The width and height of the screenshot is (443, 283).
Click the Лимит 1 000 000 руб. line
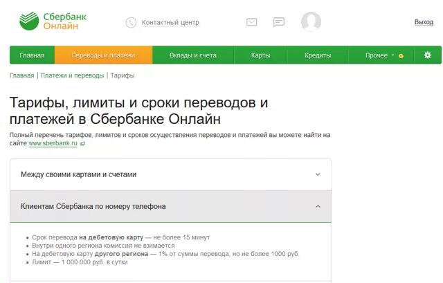point(80,262)
